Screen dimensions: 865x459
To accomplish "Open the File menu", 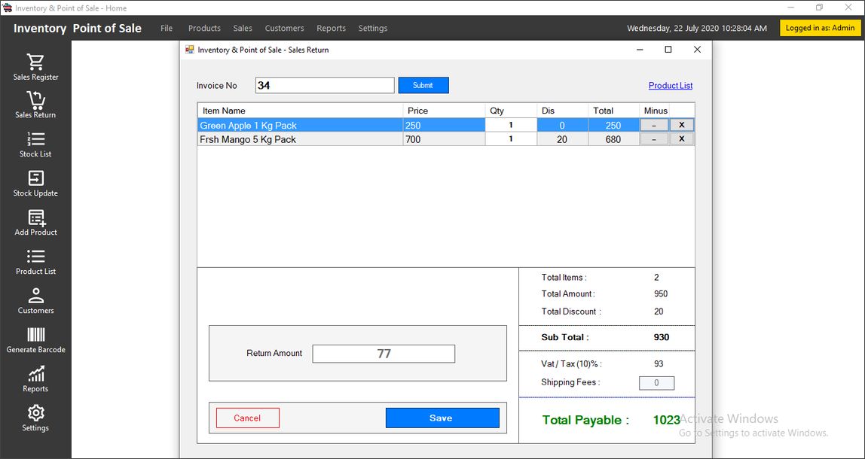I will point(167,29).
